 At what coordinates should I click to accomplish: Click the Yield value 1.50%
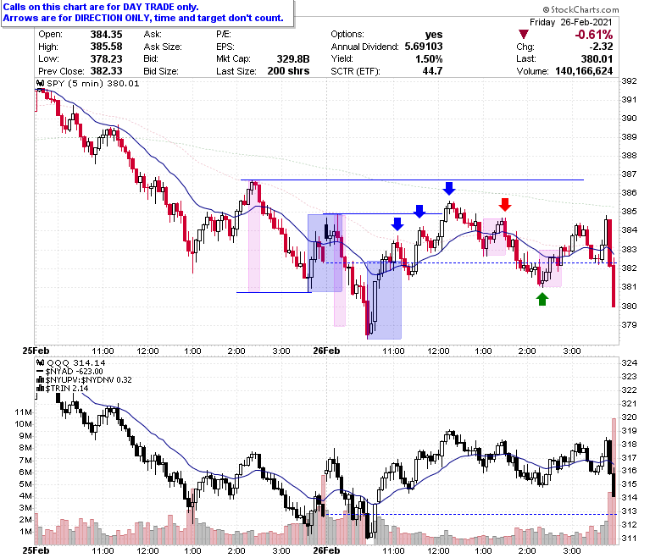[429, 59]
